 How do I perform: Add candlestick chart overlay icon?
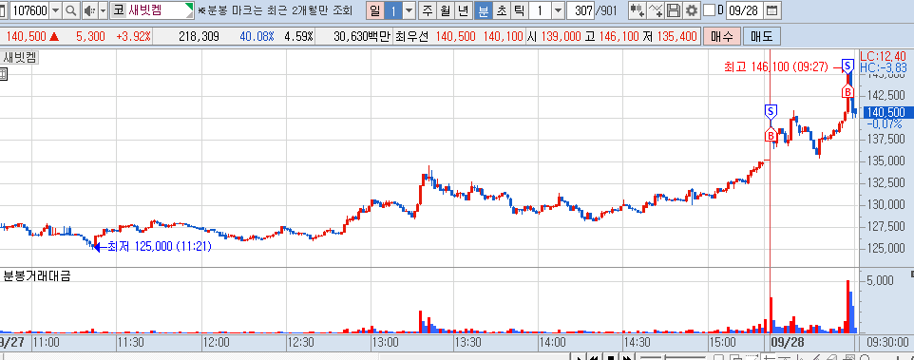[x=638, y=10]
